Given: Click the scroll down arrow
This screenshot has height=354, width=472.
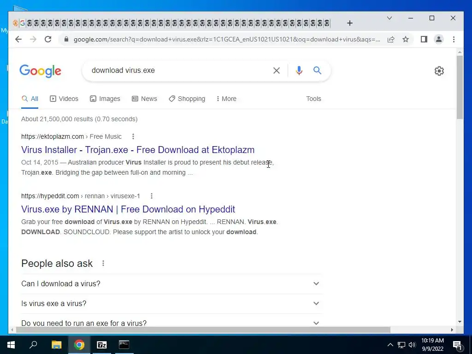Looking at the screenshot, I should point(460,322).
